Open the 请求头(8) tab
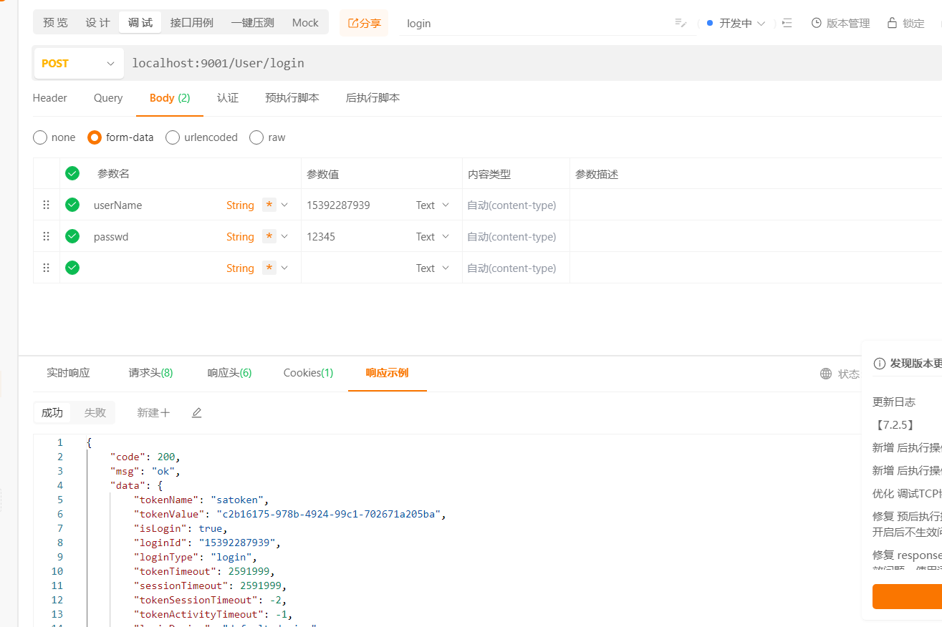 click(150, 373)
